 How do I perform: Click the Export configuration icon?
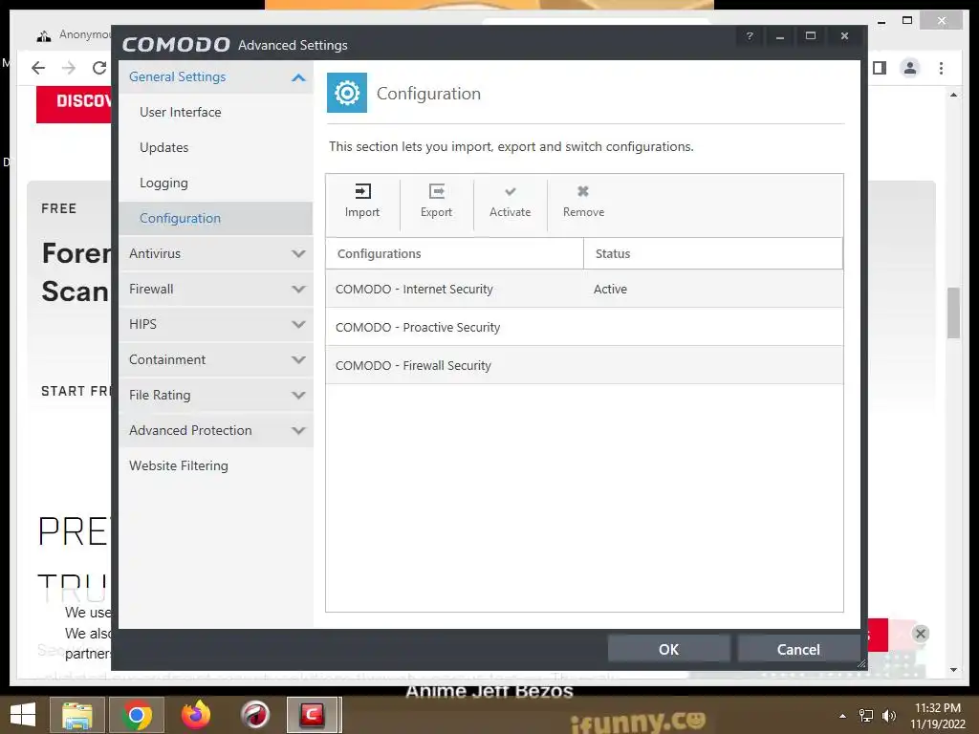pyautogui.click(x=436, y=191)
